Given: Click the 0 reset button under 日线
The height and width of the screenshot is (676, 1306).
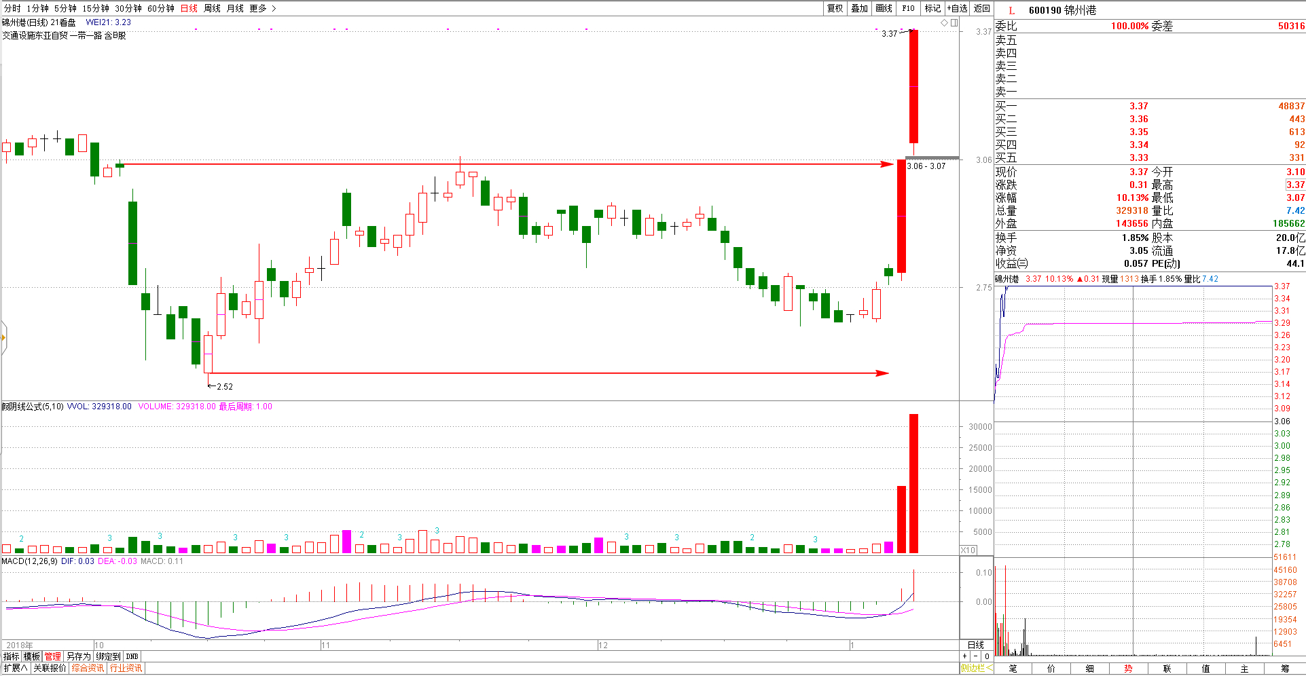Looking at the screenshot, I should point(987,656).
